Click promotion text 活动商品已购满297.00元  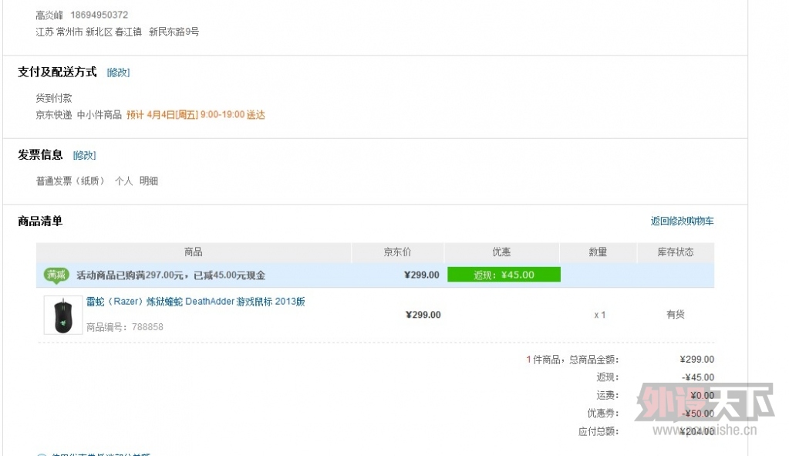click(130, 275)
